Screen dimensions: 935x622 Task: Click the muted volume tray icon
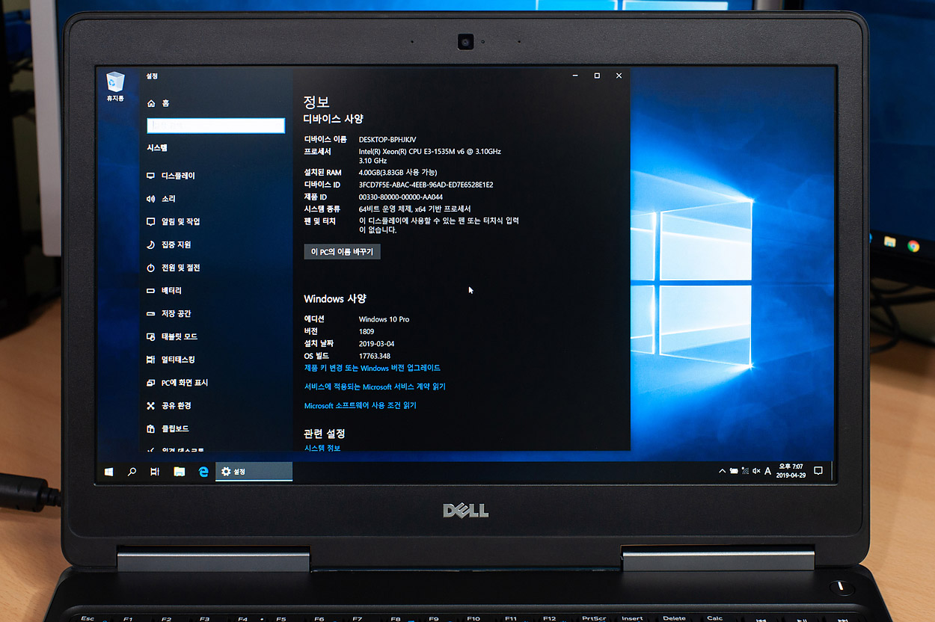tap(756, 471)
